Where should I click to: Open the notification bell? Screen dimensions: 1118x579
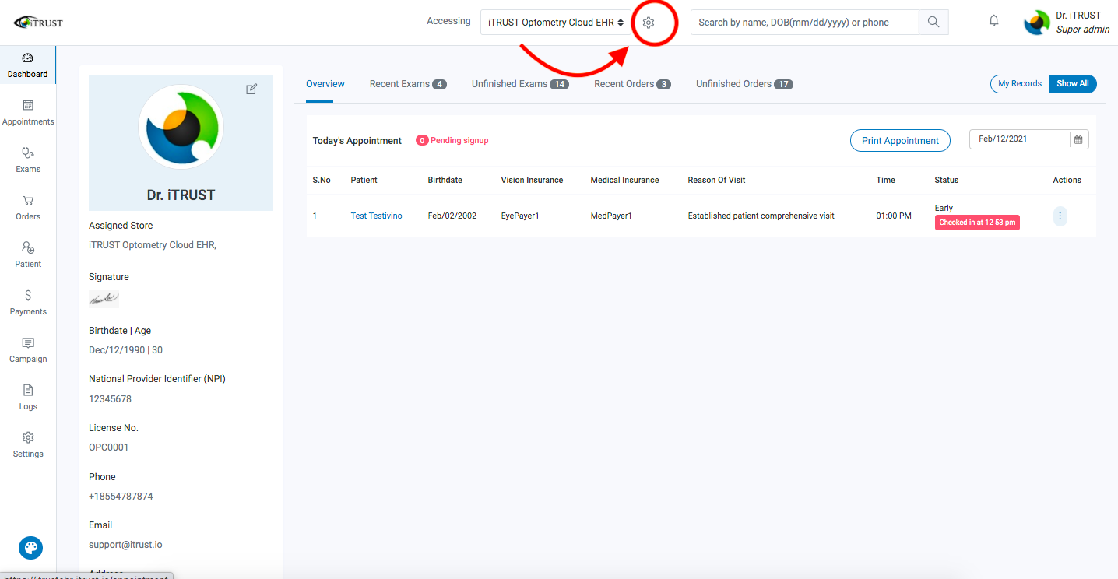tap(993, 20)
